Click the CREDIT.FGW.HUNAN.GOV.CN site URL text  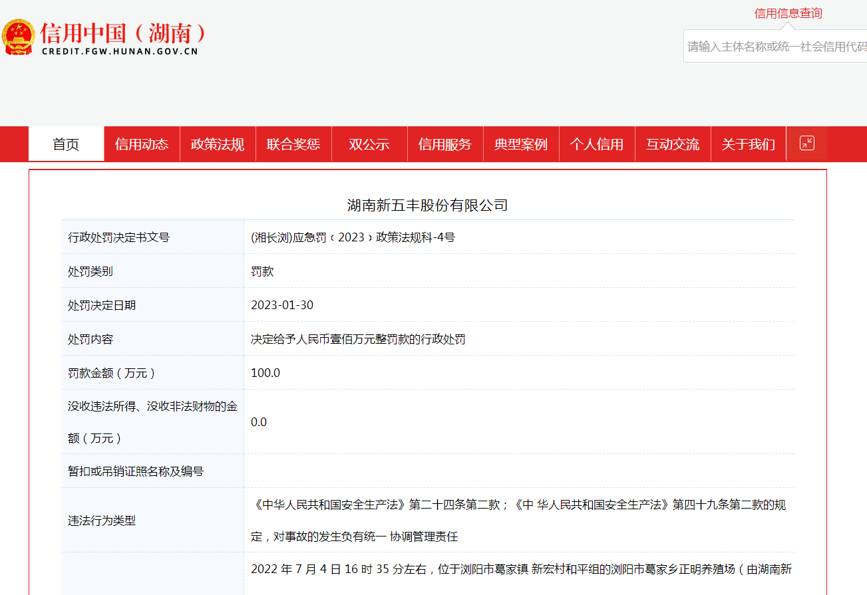tap(120, 51)
